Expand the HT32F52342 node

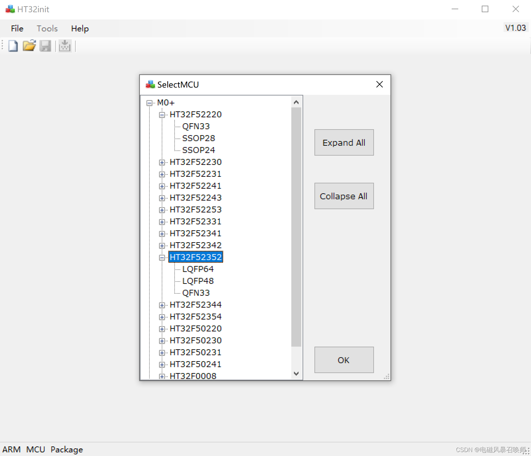tap(162, 246)
